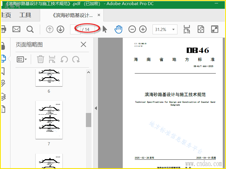
Task: Zoom in with the plus button
Action: tap(143, 29)
